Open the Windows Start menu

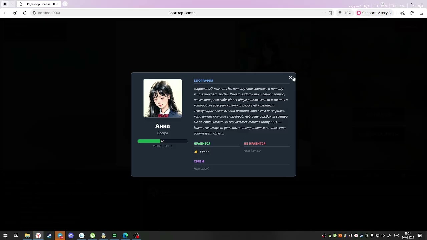pyautogui.click(x=5, y=236)
